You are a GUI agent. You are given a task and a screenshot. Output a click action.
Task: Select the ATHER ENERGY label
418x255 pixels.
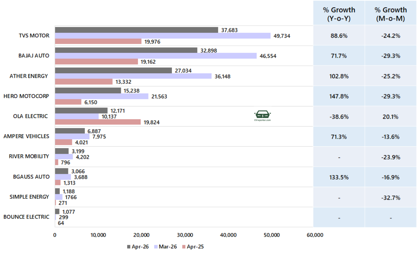pyautogui.click(x=29, y=76)
